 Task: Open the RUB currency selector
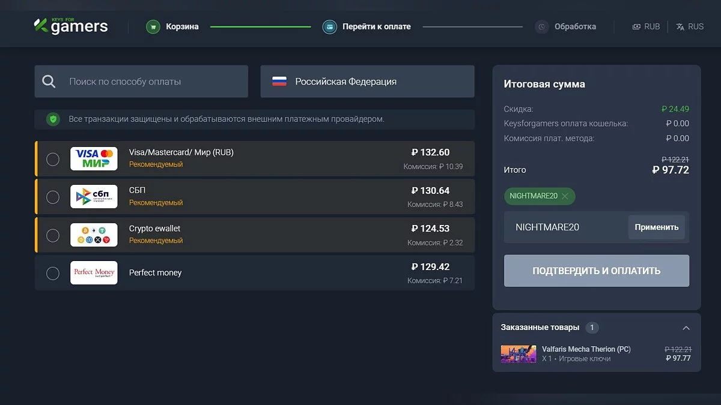(646, 27)
